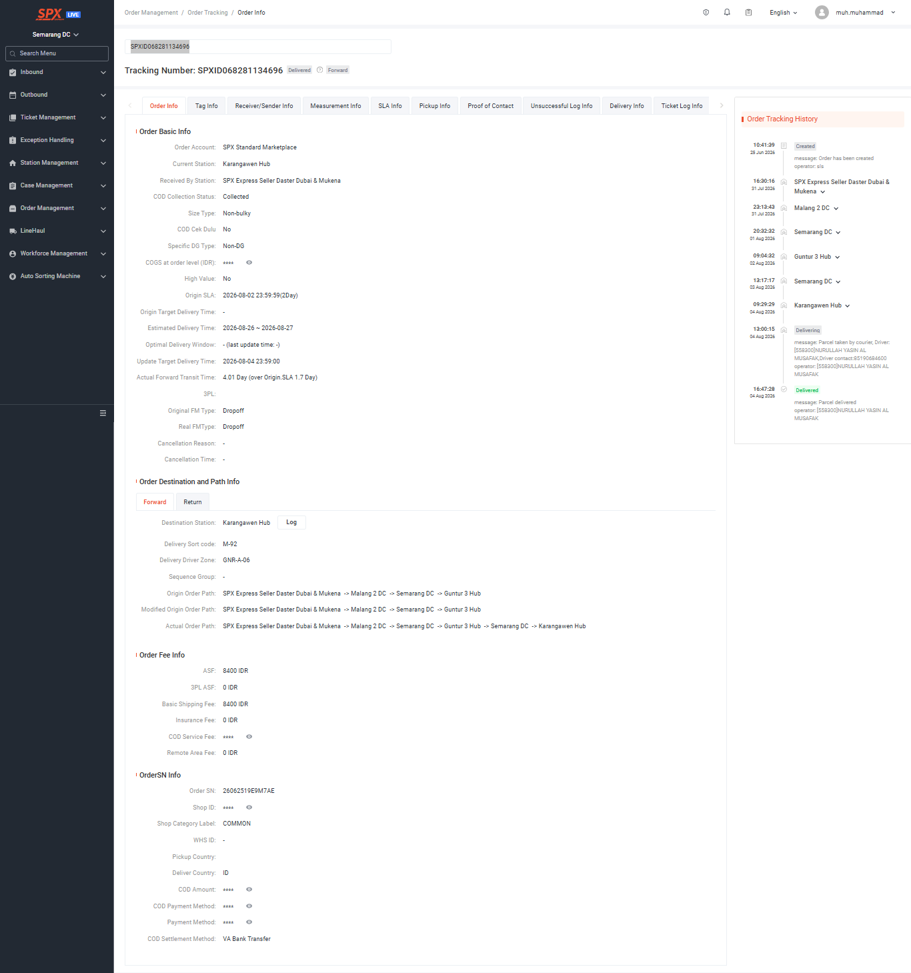
Task: Open the English language dropdown
Action: click(x=784, y=13)
